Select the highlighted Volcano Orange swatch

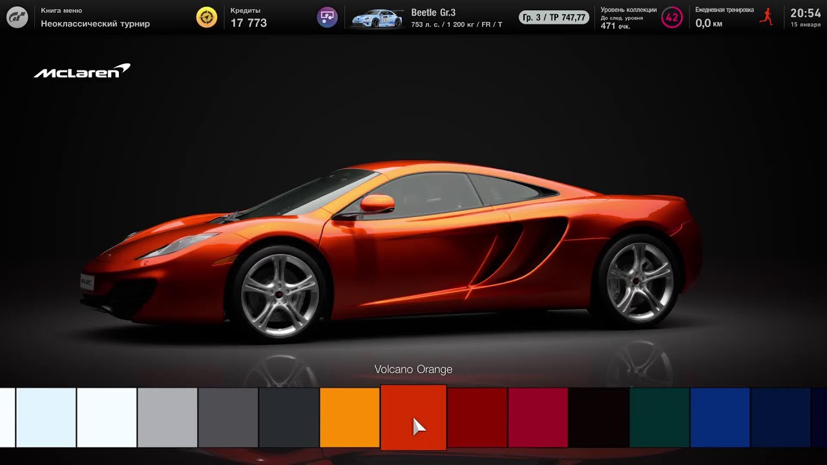tap(413, 417)
